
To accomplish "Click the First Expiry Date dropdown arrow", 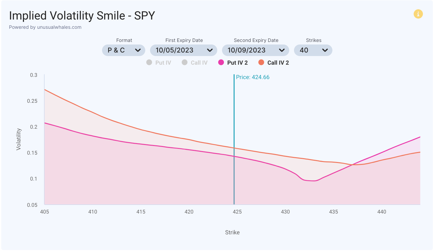I will pyautogui.click(x=210, y=50).
